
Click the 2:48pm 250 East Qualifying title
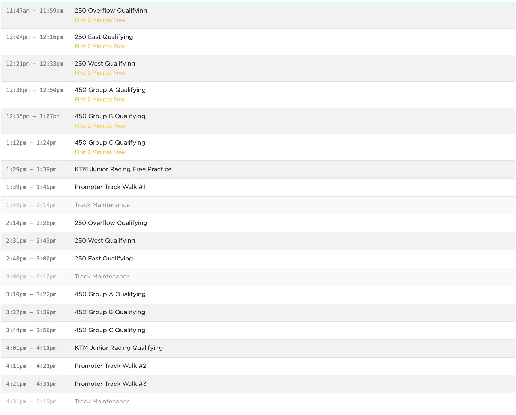tap(103, 259)
